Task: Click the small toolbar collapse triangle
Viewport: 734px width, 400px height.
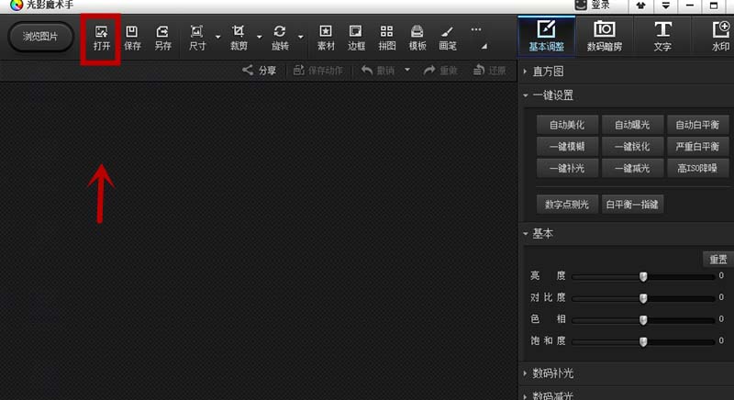Action: click(x=484, y=46)
